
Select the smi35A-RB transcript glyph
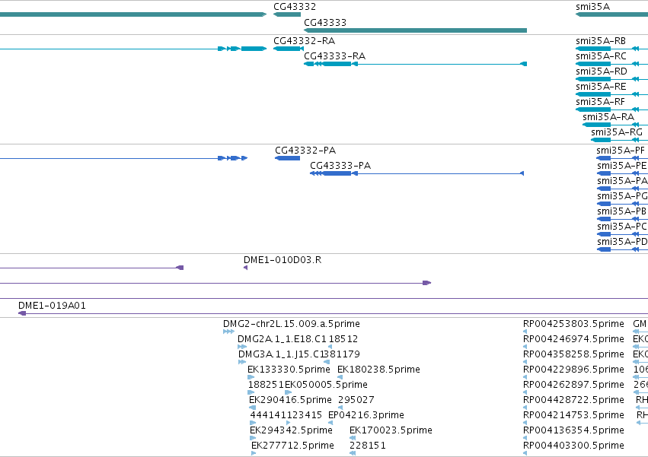pyautogui.click(x=611, y=49)
